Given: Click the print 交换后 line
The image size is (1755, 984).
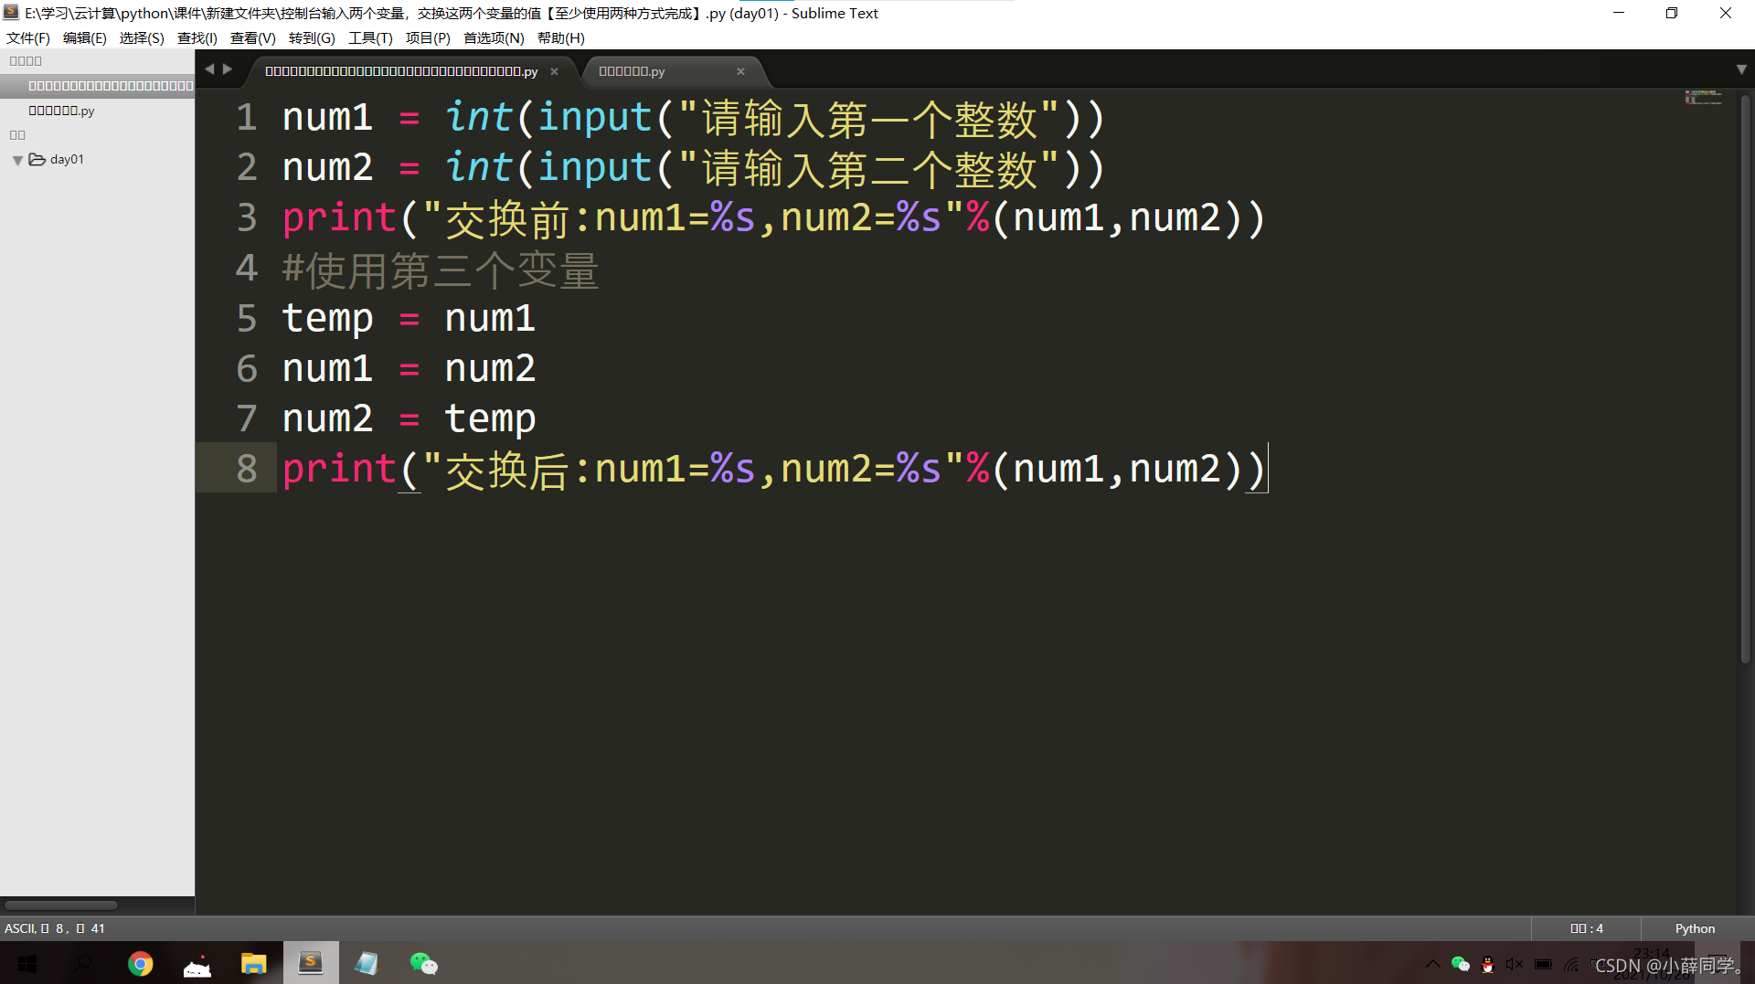Looking at the screenshot, I should (x=773, y=470).
